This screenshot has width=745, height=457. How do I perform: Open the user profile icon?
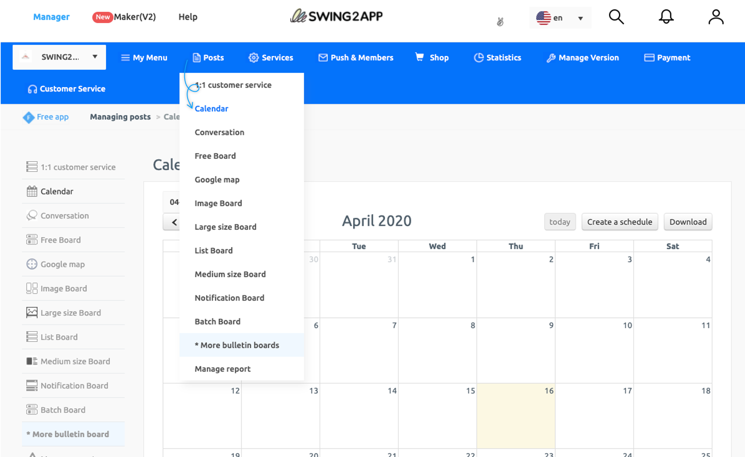[715, 17]
